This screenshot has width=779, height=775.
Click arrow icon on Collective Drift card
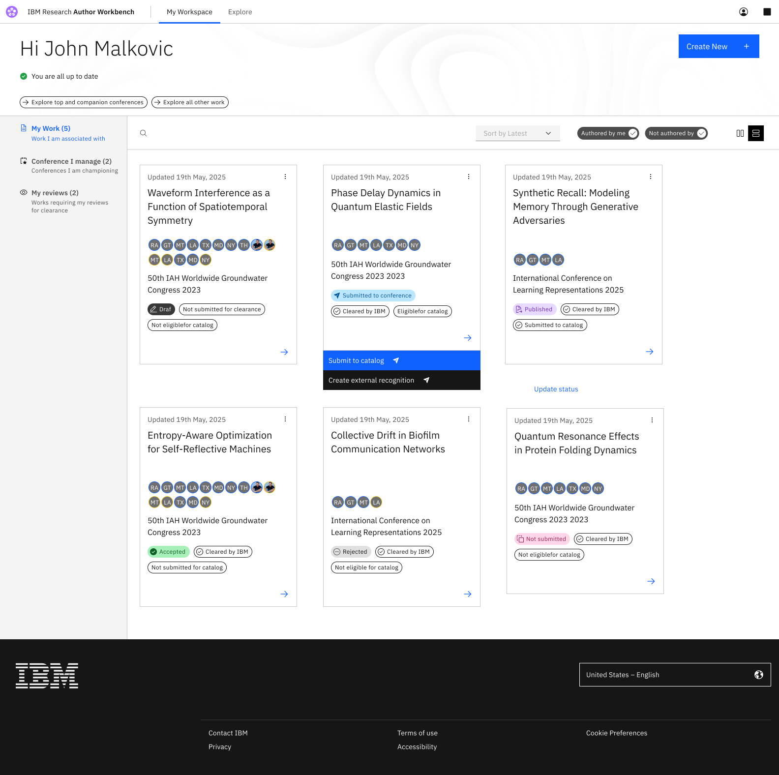[x=468, y=594]
